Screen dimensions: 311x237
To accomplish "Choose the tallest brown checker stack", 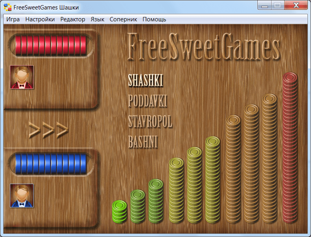I will 270,158.
